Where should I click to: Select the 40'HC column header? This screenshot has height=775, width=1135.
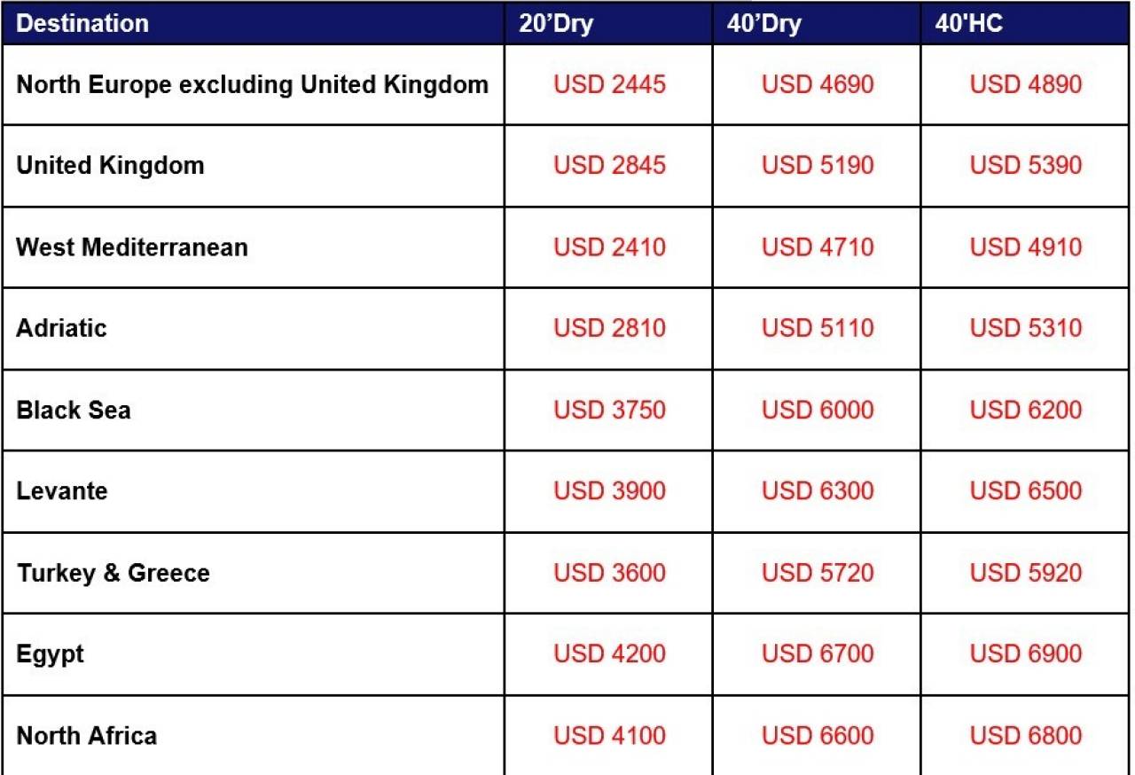969,24
